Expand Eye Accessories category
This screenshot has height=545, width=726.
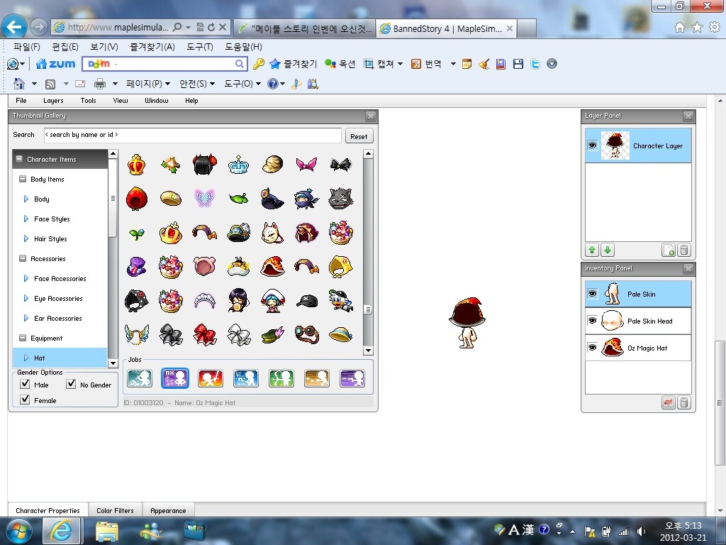pyautogui.click(x=26, y=299)
